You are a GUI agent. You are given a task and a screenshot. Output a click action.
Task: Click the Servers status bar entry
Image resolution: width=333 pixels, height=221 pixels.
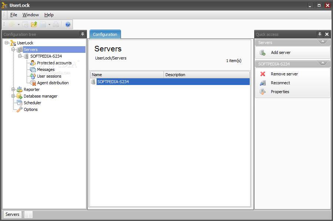click(12, 214)
